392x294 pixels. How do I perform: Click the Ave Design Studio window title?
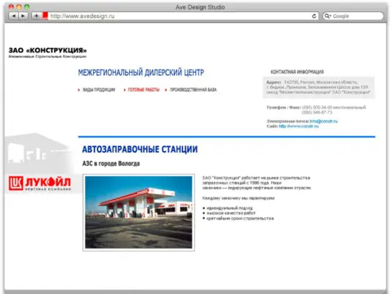coord(200,7)
